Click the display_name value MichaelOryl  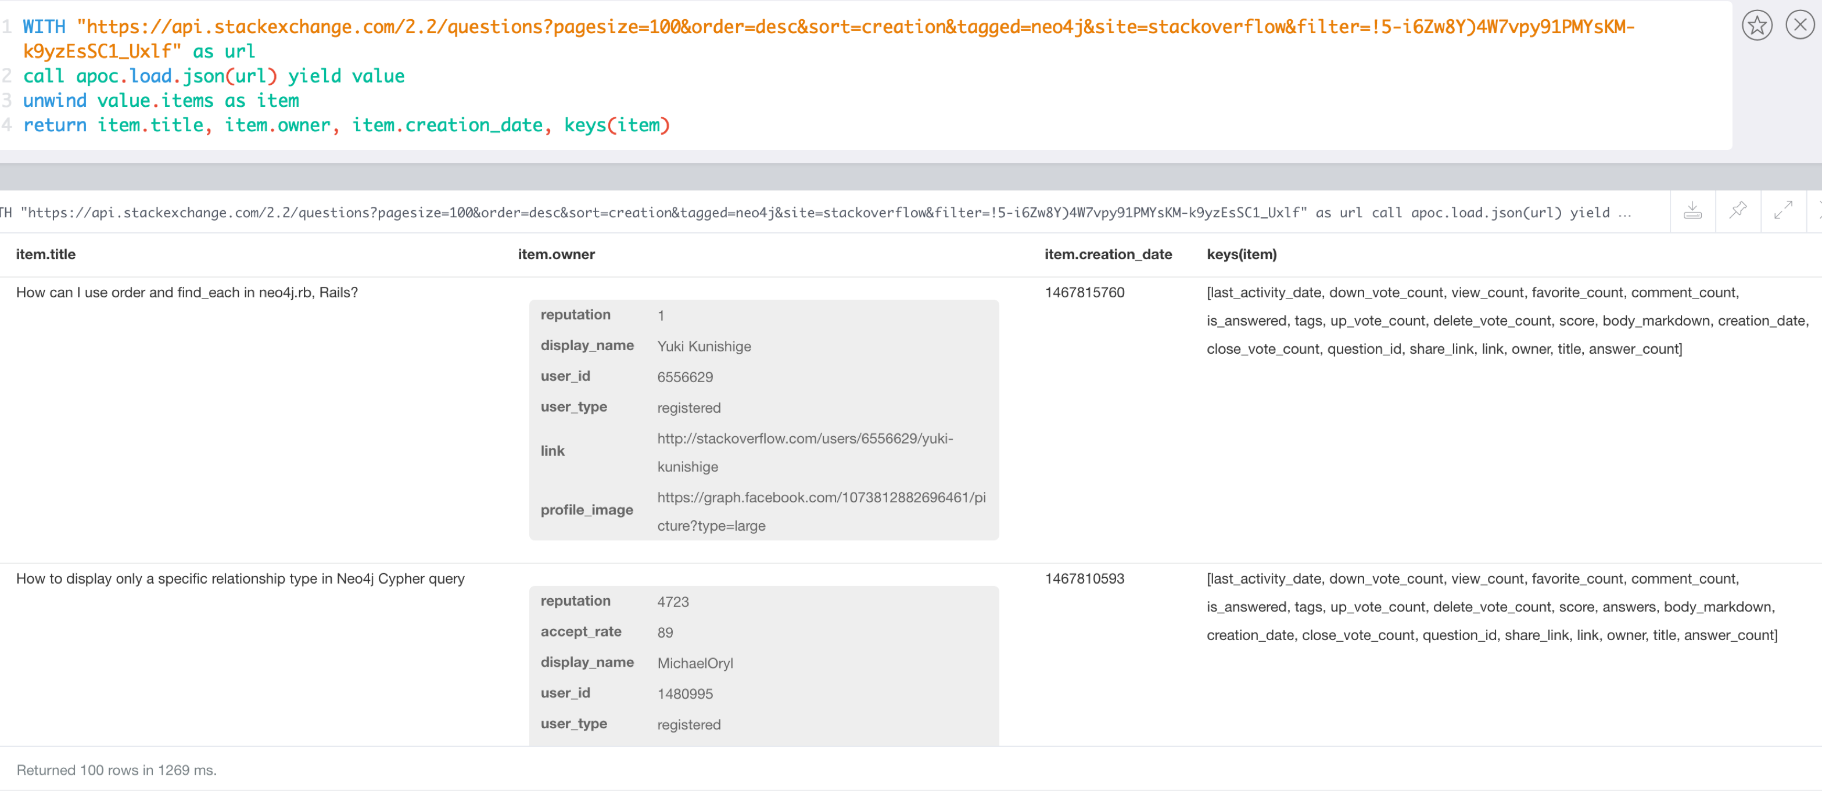pyautogui.click(x=694, y=663)
